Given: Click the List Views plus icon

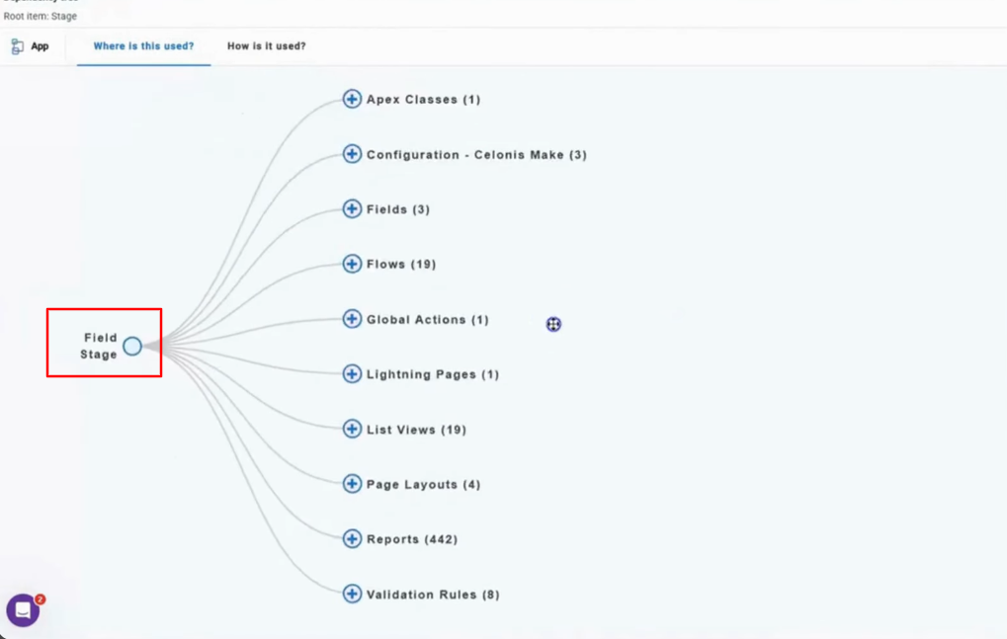Looking at the screenshot, I should pyautogui.click(x=352, y=429).
